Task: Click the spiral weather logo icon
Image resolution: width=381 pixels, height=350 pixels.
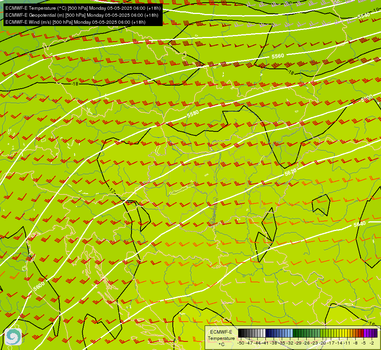Action: coord(13,337)
